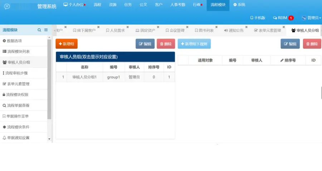Click the REIM red notification badge
322x171 pixels.
(291, 18)
